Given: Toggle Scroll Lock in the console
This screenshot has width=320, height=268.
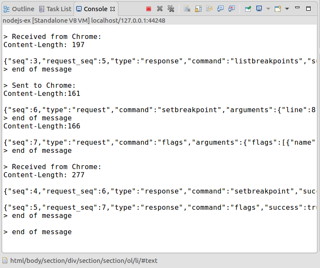Looking at the screenshot, I should point(198,9).
